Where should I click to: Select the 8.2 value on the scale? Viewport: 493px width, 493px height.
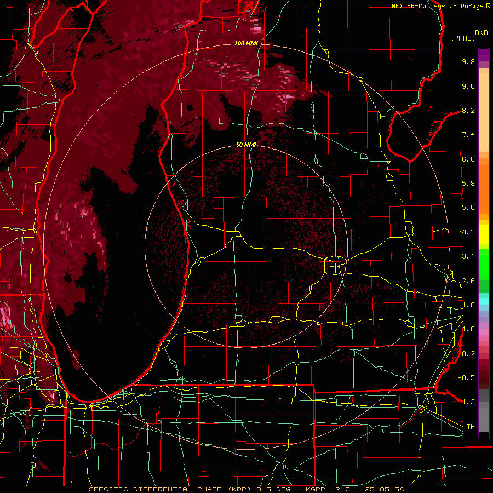click(468, 110)
